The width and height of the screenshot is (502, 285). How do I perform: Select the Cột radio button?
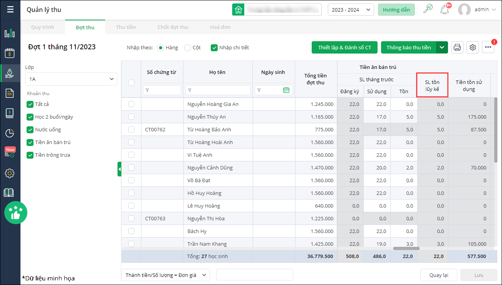188,48
